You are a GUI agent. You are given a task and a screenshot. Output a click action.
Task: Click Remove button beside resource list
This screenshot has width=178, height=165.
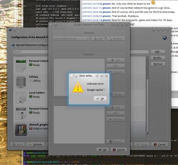pos(158,64)
